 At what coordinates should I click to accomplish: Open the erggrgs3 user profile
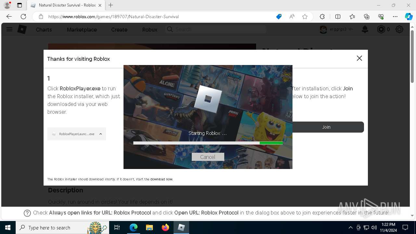tap(336, 29)
